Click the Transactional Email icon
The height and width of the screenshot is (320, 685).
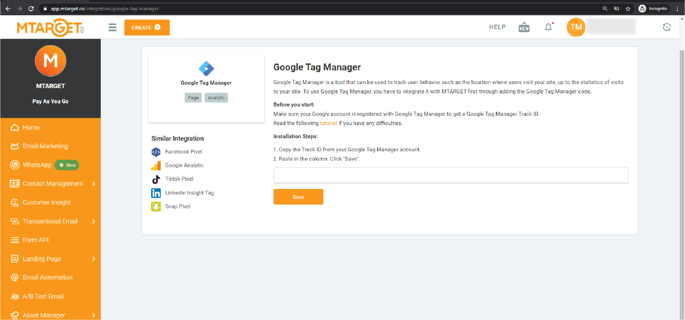pos(15,221)
